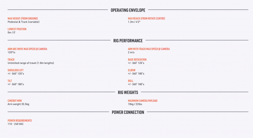Click the Max Reach (From Rotate Centre) label

coord(146,18)
